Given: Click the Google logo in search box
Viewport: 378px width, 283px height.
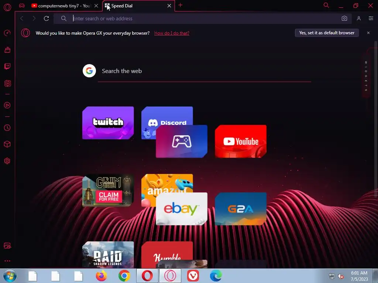Looking at the screenshot, I should [89, 71].
